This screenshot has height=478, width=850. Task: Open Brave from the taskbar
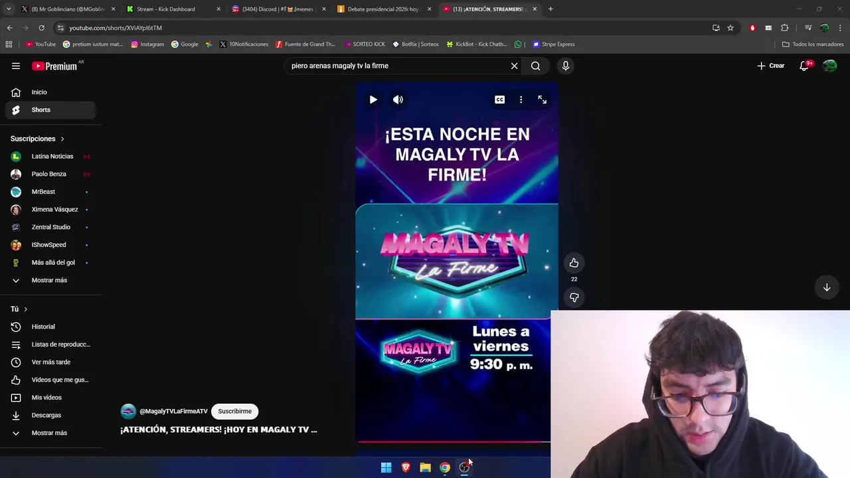point(406,467)
